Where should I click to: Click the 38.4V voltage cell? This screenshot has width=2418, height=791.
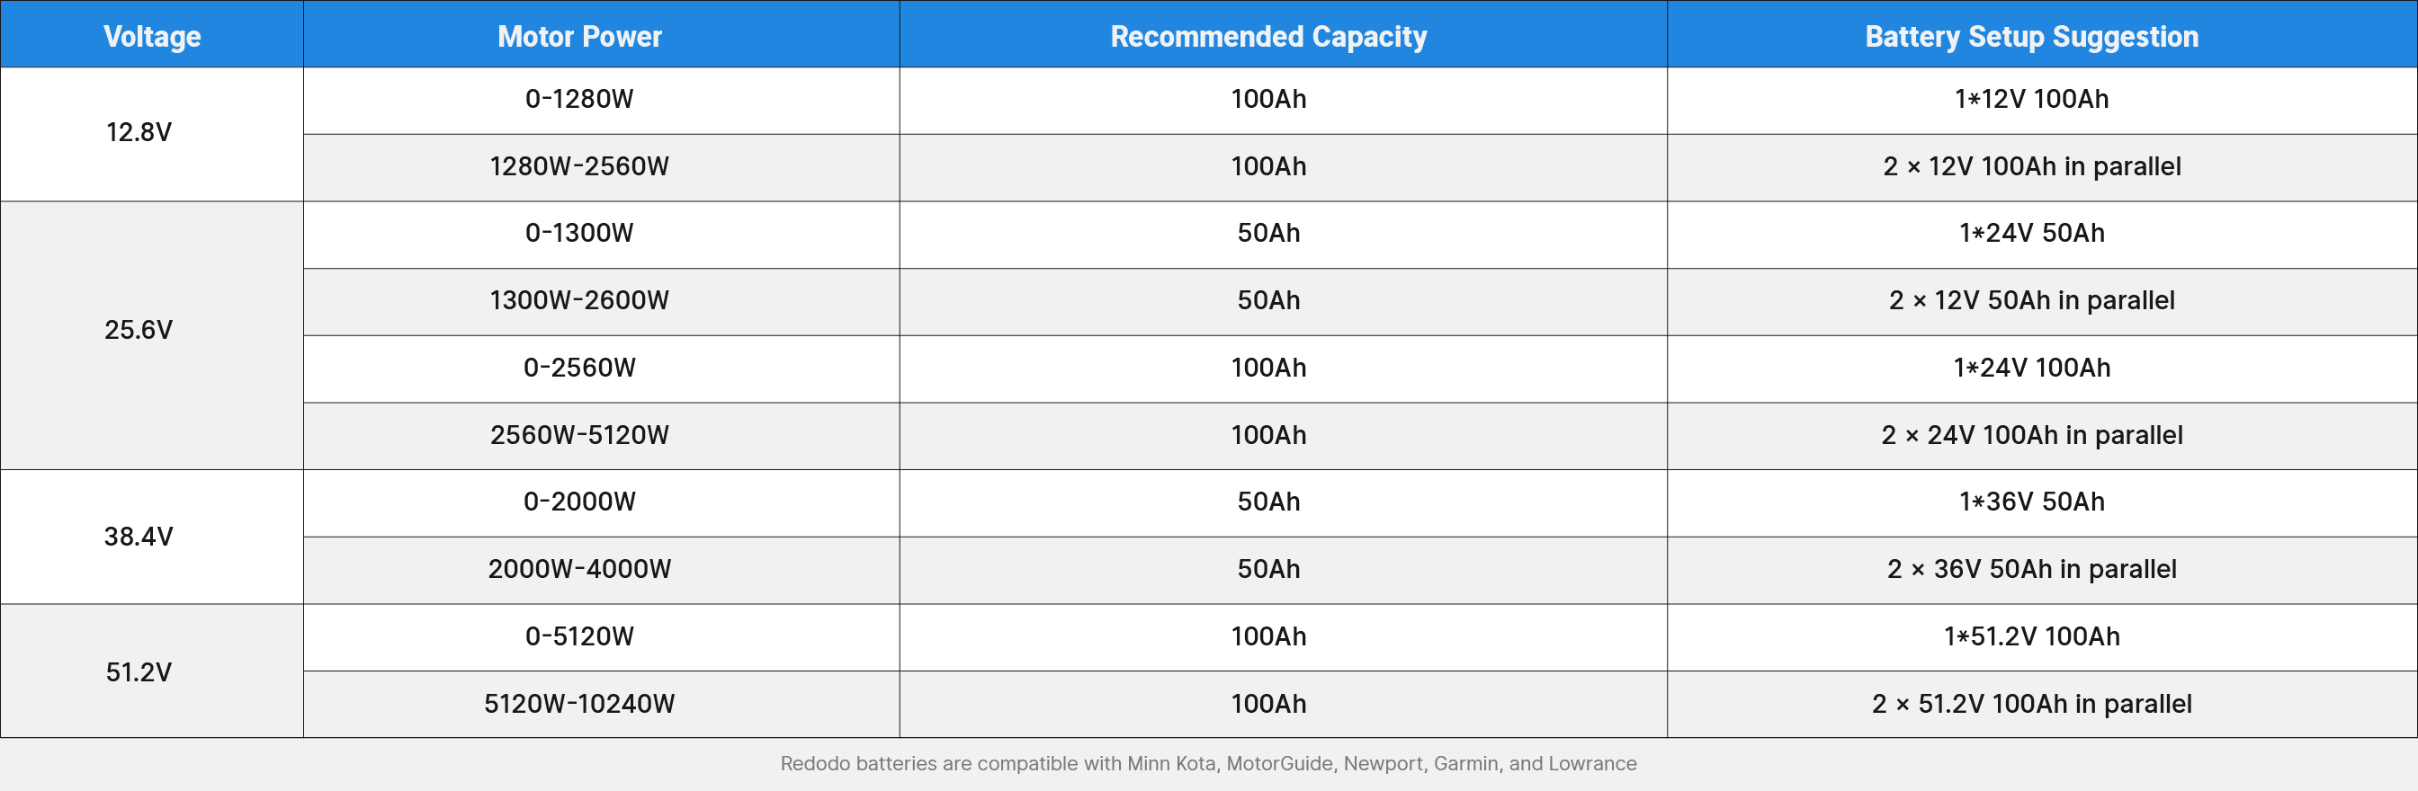(139, 537)
